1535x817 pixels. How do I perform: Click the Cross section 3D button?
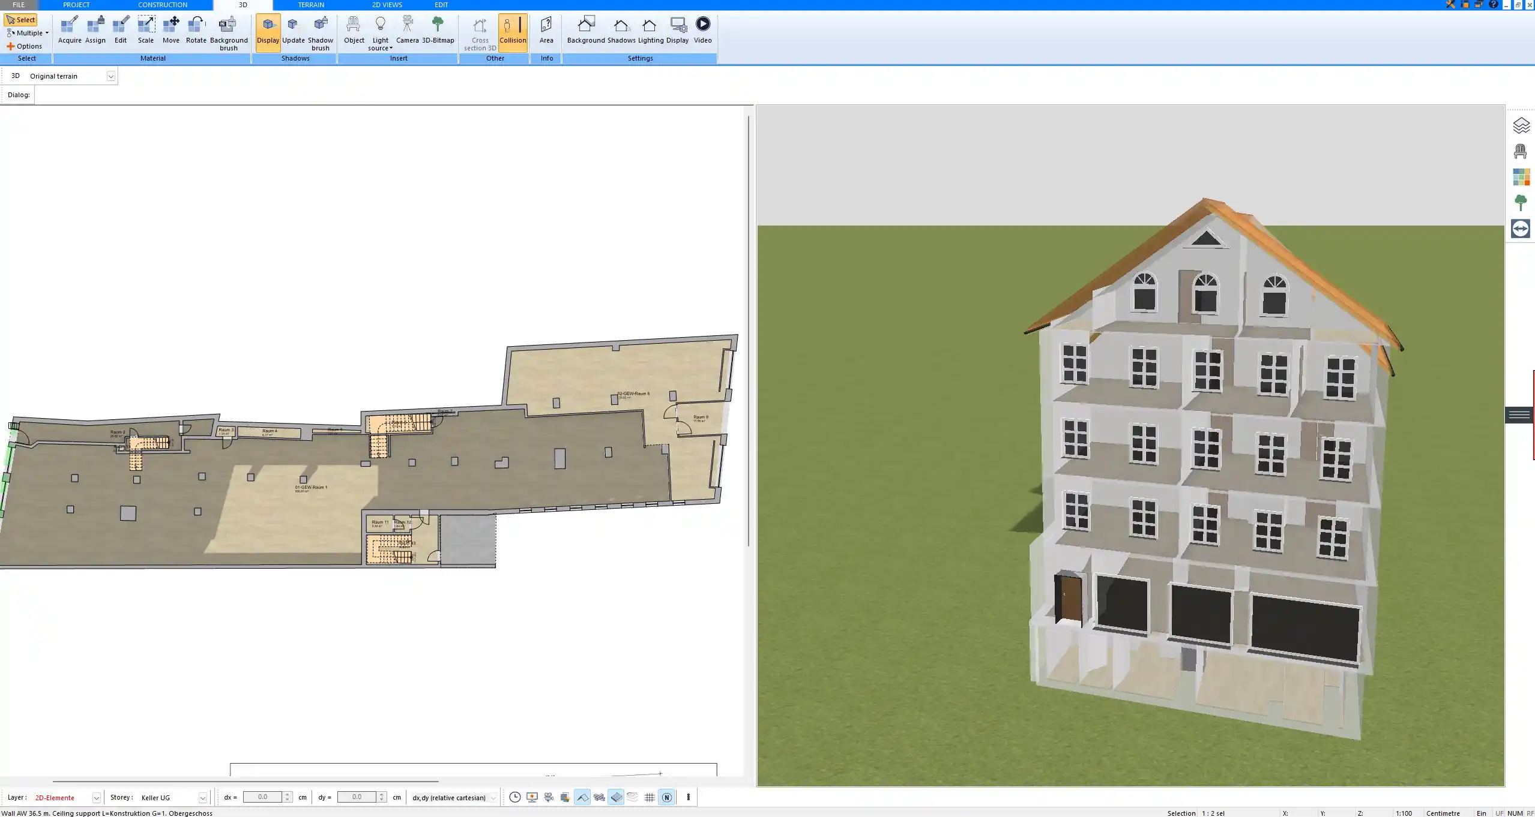[x=480, y=34]
